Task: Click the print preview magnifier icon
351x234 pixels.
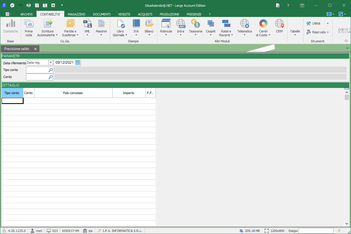Action: tap(45, 5)
